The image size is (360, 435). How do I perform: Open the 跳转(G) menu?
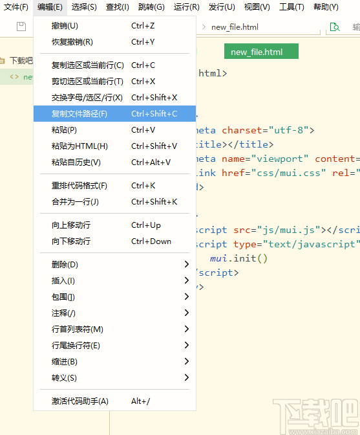tap(151, 7)
